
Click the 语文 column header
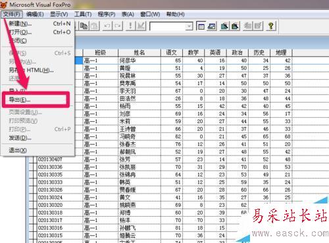tap(172, 53)
